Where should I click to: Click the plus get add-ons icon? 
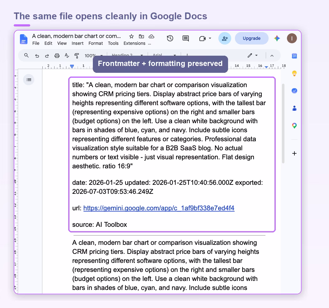coord(294,153)
